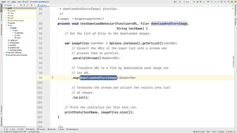Screen dimensions: 237x133
Task: Click Collapse All icon in the Project panel
Action: pos(27,5)
